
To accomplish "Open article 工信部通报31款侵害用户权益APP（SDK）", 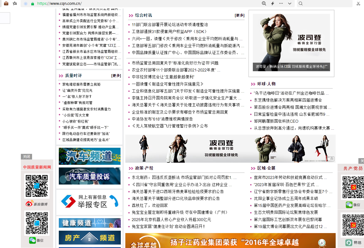I will click(169, 31).
